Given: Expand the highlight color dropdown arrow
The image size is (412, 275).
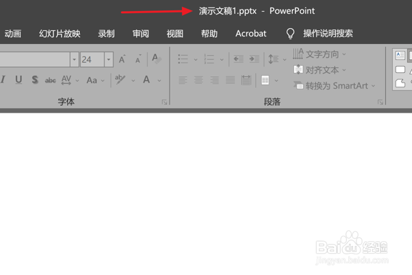Looking at the screenshot, I should [x=133, y=80].
